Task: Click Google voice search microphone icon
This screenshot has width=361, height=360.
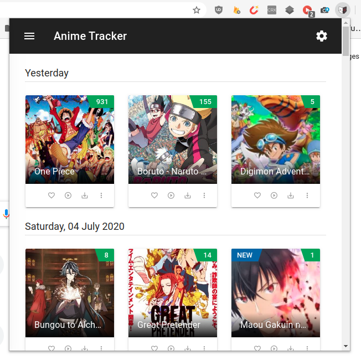Action: tap(6, 214)
